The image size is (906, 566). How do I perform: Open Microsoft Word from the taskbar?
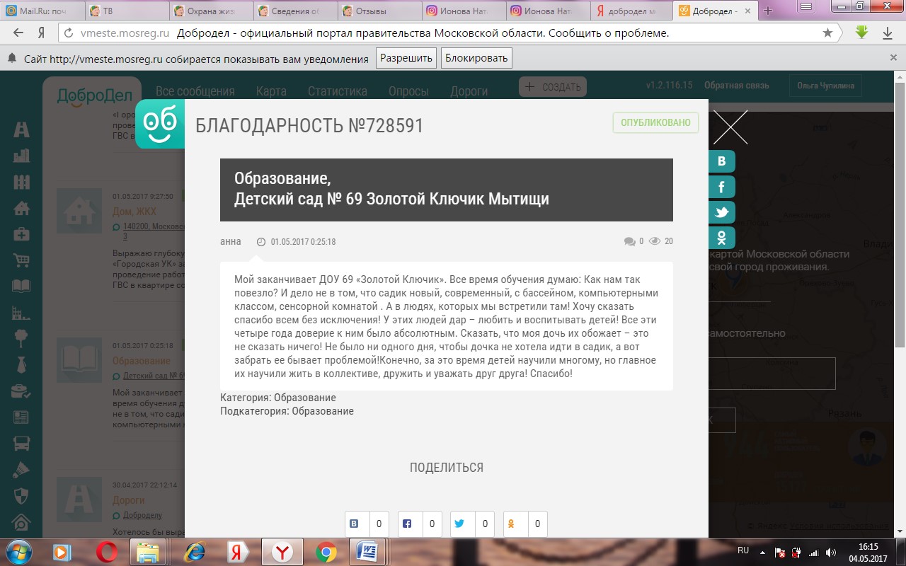tap(367, 551)
